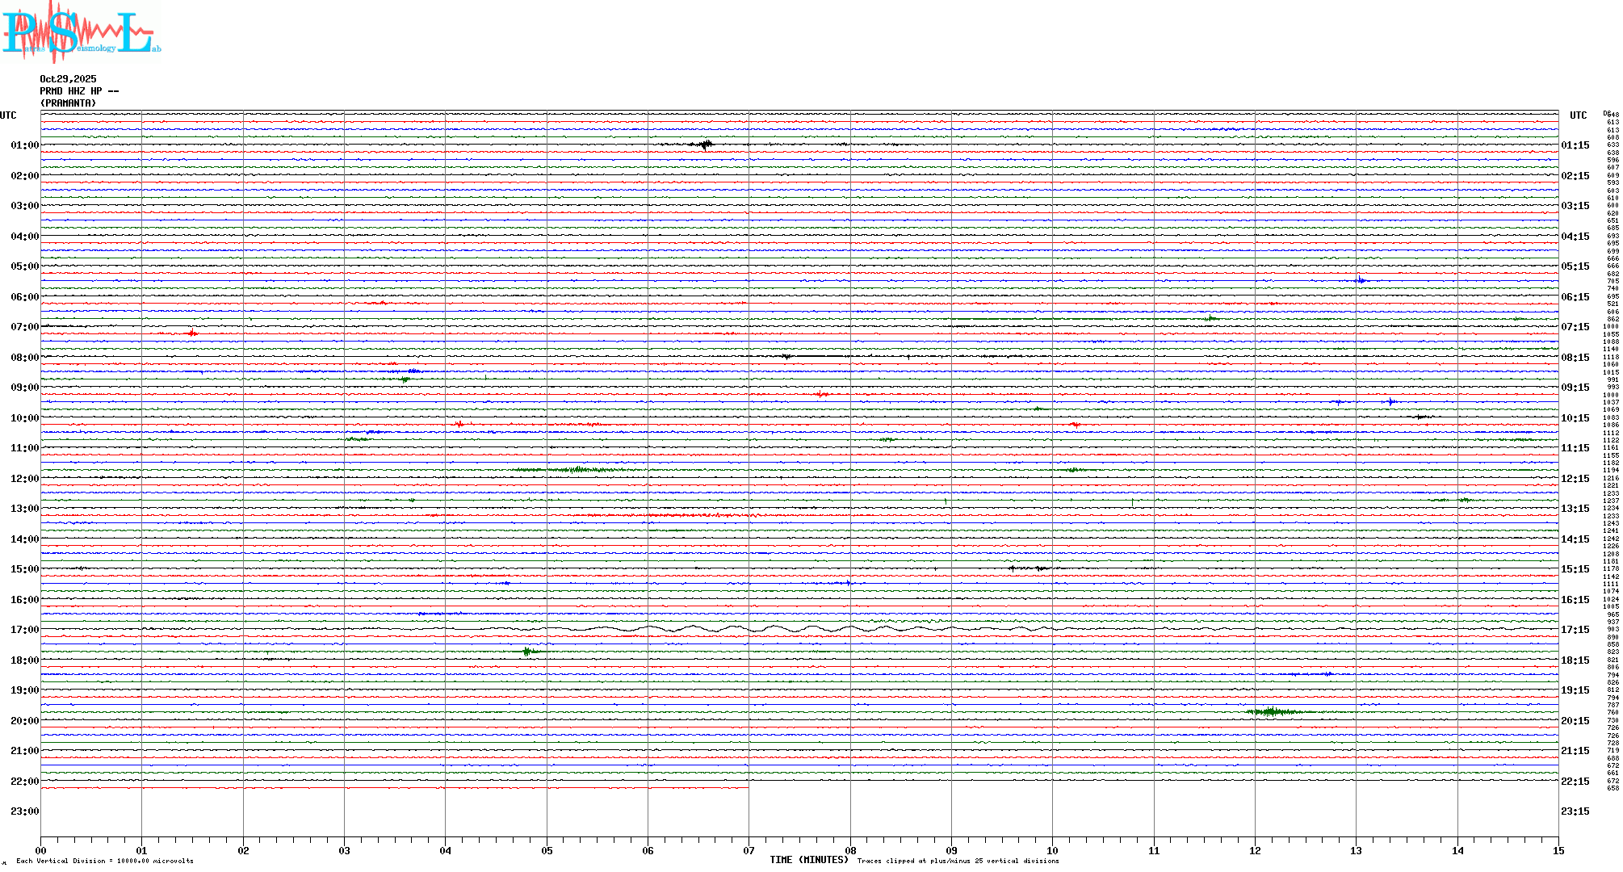Click the red spike on 07:00 trace
Image resolution: width=1623 pixels, height=872 pixels.
click(x=191, y=333)
